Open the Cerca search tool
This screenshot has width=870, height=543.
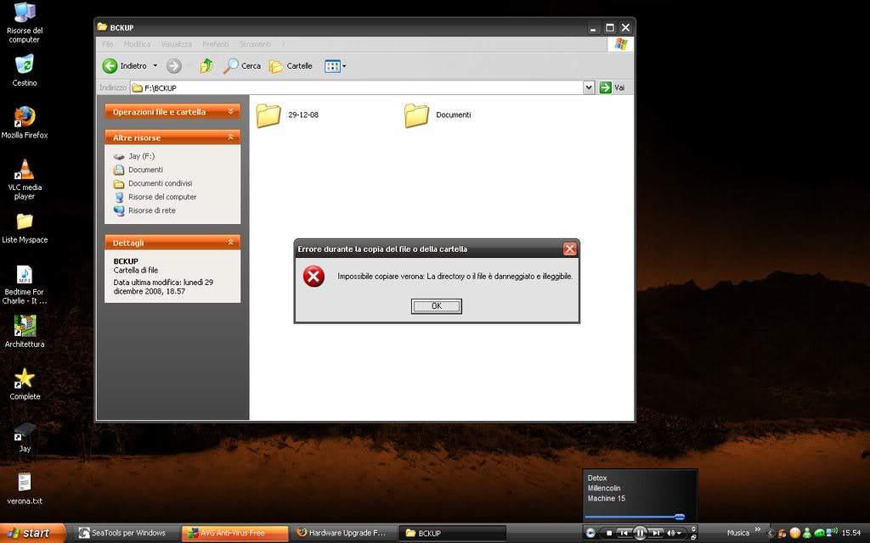(242, 66)
